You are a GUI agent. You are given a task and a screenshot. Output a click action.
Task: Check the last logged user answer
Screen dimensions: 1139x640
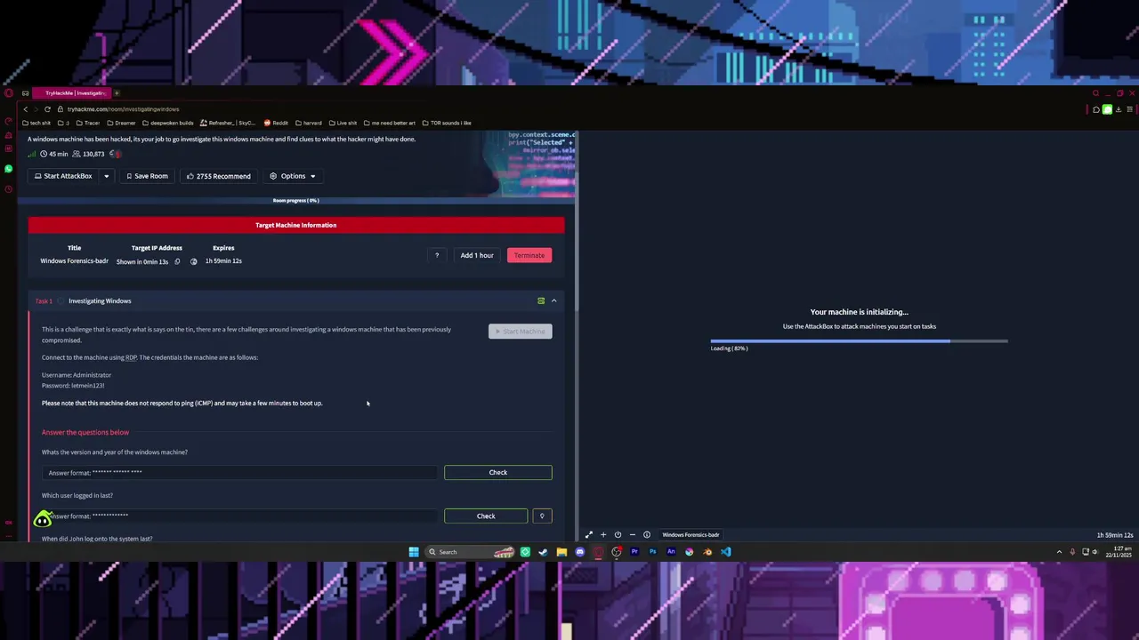point(486,516)
